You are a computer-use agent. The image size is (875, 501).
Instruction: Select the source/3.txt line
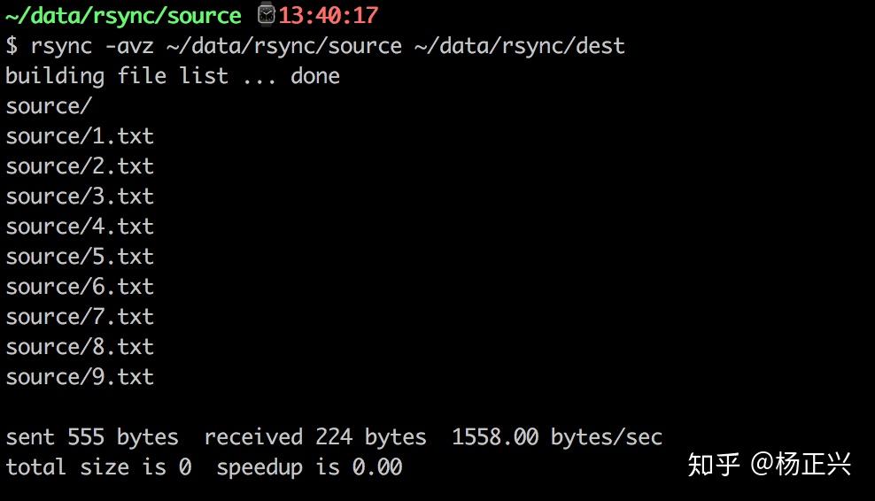click(80, 197)
